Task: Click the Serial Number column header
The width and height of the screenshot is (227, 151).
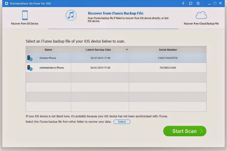Action: coord(168,50)
